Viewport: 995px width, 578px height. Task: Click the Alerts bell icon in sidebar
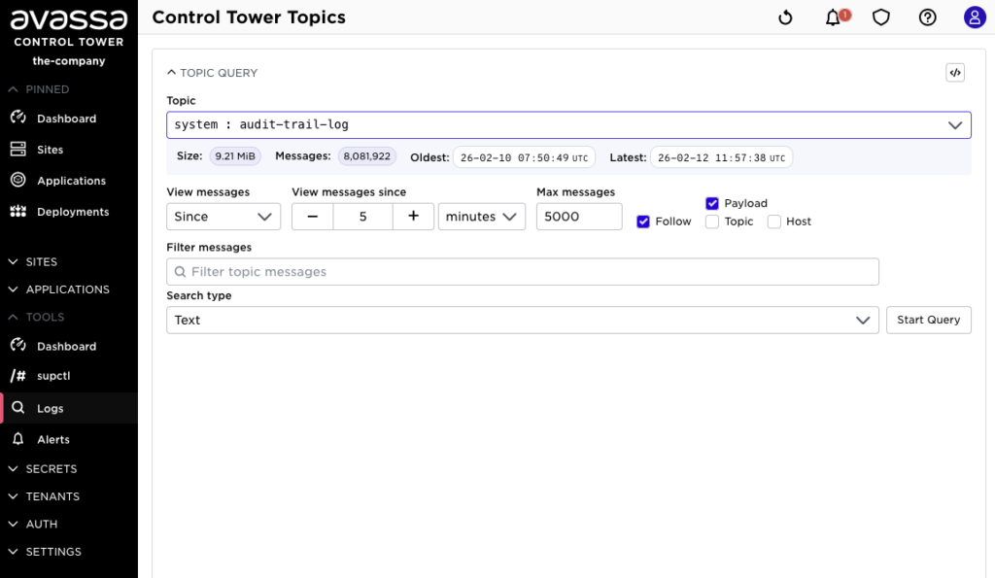18,438
